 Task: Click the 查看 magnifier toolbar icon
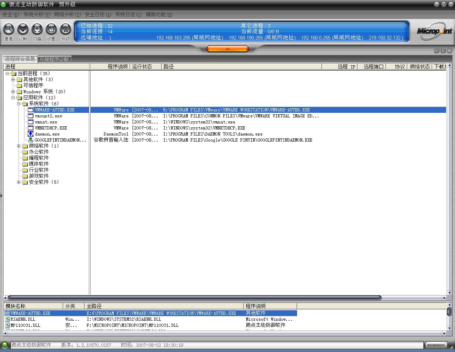(9, 29)
